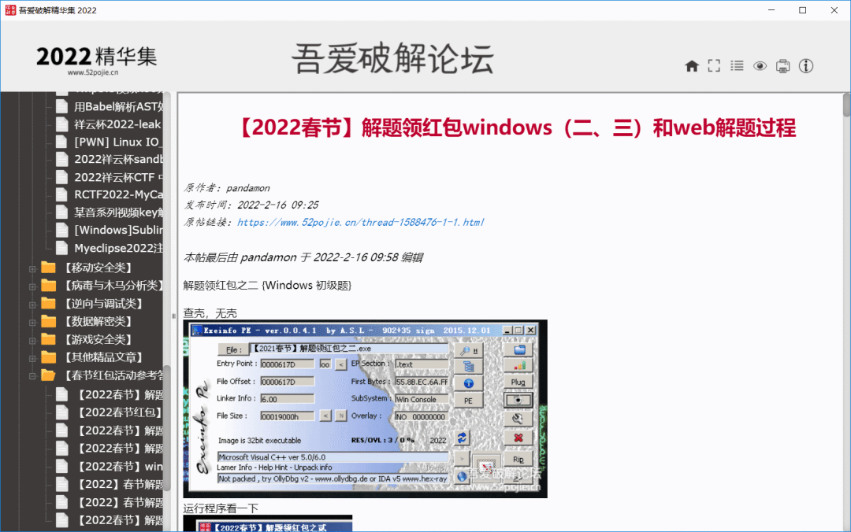Go to the Home page icon

pos(692,66)
